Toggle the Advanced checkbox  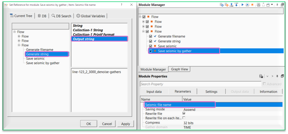point(264,84)
